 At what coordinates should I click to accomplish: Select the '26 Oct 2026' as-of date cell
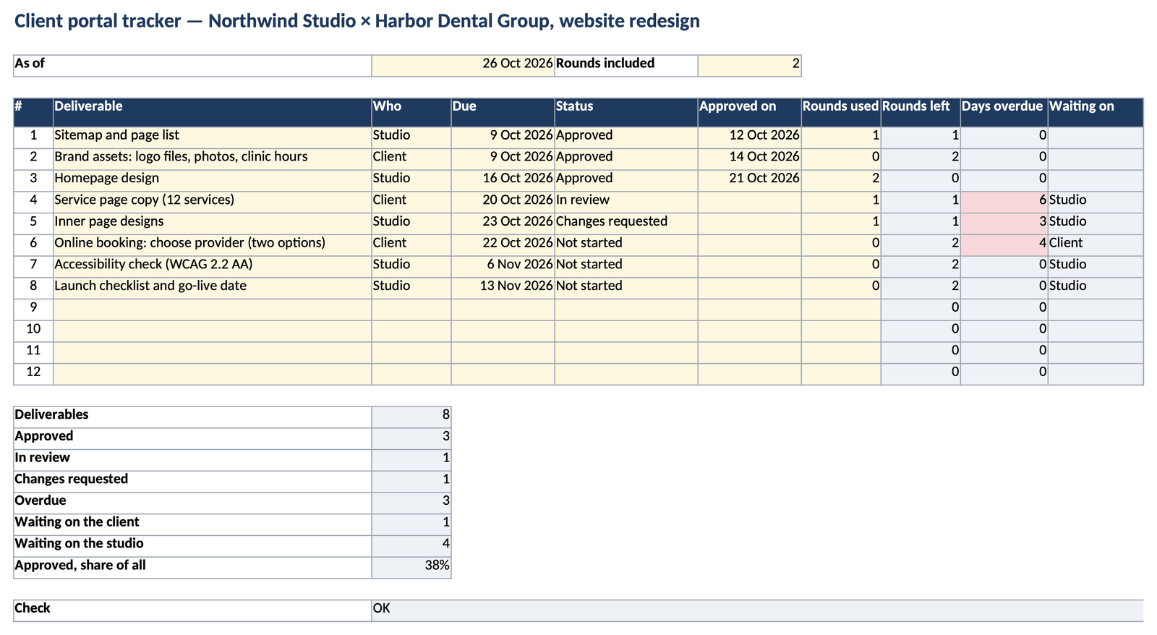click(x=463, y=66)
